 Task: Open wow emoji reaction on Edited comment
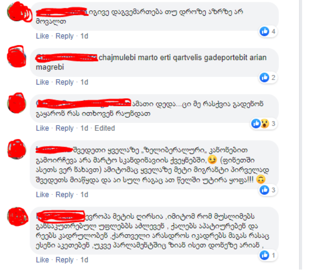click(x=265, y=123)
